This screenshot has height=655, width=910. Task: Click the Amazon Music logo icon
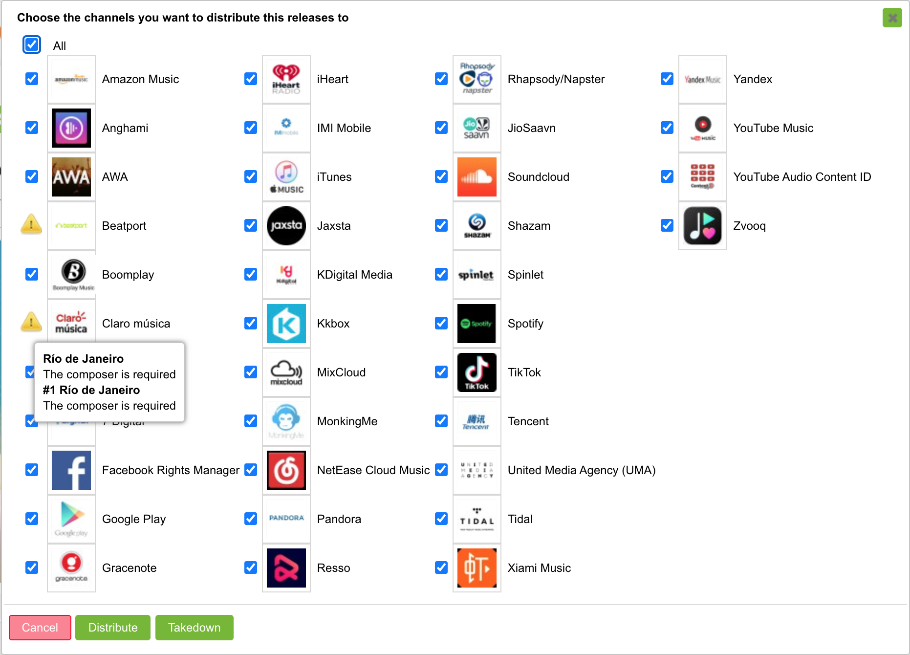point(71,79)
